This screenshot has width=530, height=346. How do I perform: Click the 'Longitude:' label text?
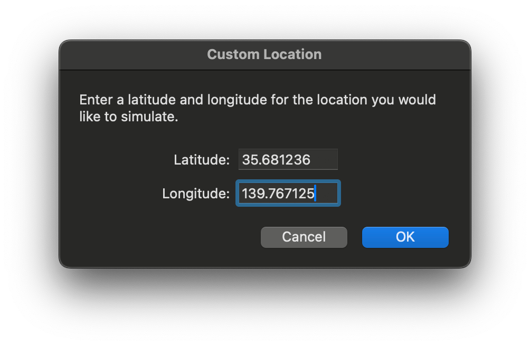196,194
